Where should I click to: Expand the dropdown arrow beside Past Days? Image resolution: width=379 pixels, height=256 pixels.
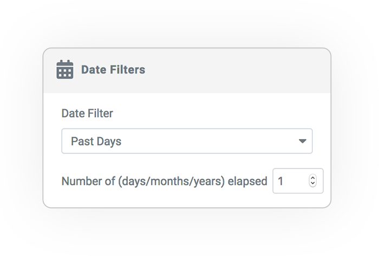302,141
